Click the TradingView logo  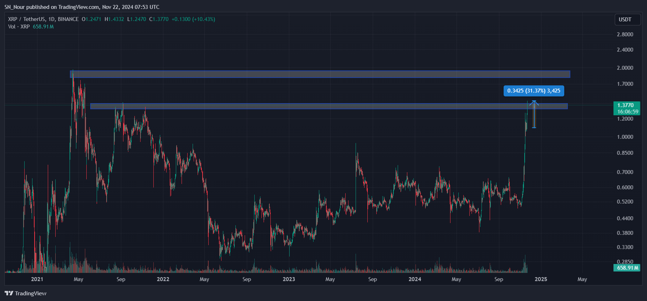coord(25,293)
